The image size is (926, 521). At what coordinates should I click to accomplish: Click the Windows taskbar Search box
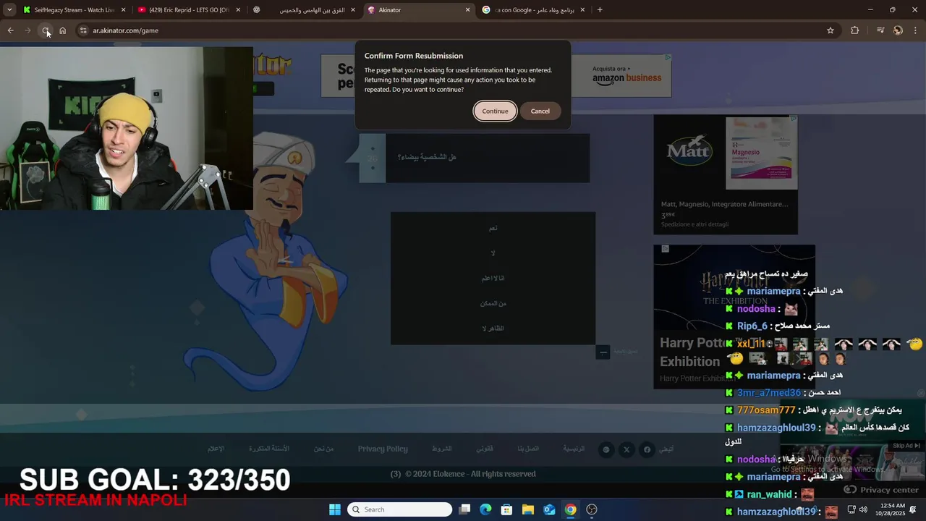[399, 509]
